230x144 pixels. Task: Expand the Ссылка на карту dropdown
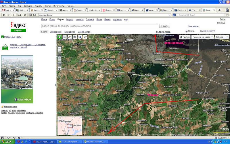pos(208,31)
